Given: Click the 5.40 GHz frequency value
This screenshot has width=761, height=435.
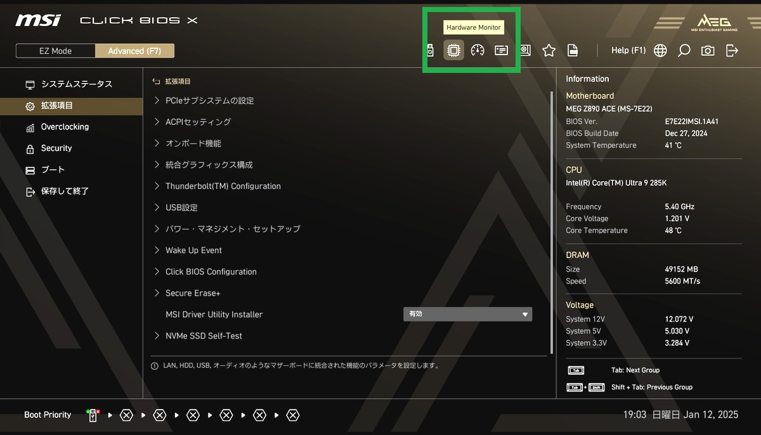Looking at the screenshot, I should (680, 207).
